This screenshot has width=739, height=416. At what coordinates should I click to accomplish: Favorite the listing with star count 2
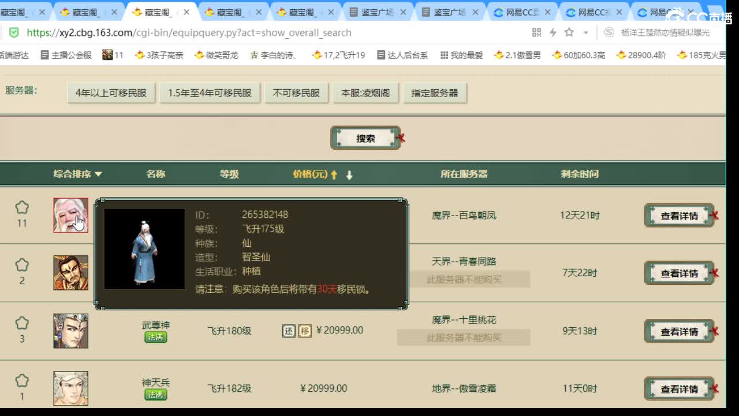pos(22,265)
